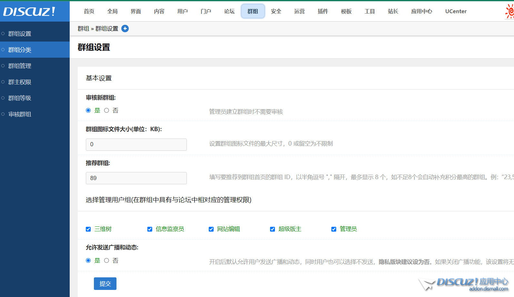The width and height of the screenshot is (514, 297).
Task: Open the 门户 top menu
Action: tap(206, 11)
